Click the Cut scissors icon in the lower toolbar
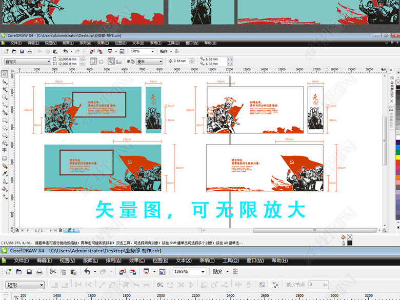The height and width of the screenshot is (300, 400). click(x=53, y=271)
